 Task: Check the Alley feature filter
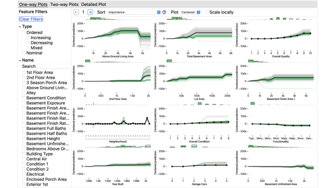coord(24,93)
